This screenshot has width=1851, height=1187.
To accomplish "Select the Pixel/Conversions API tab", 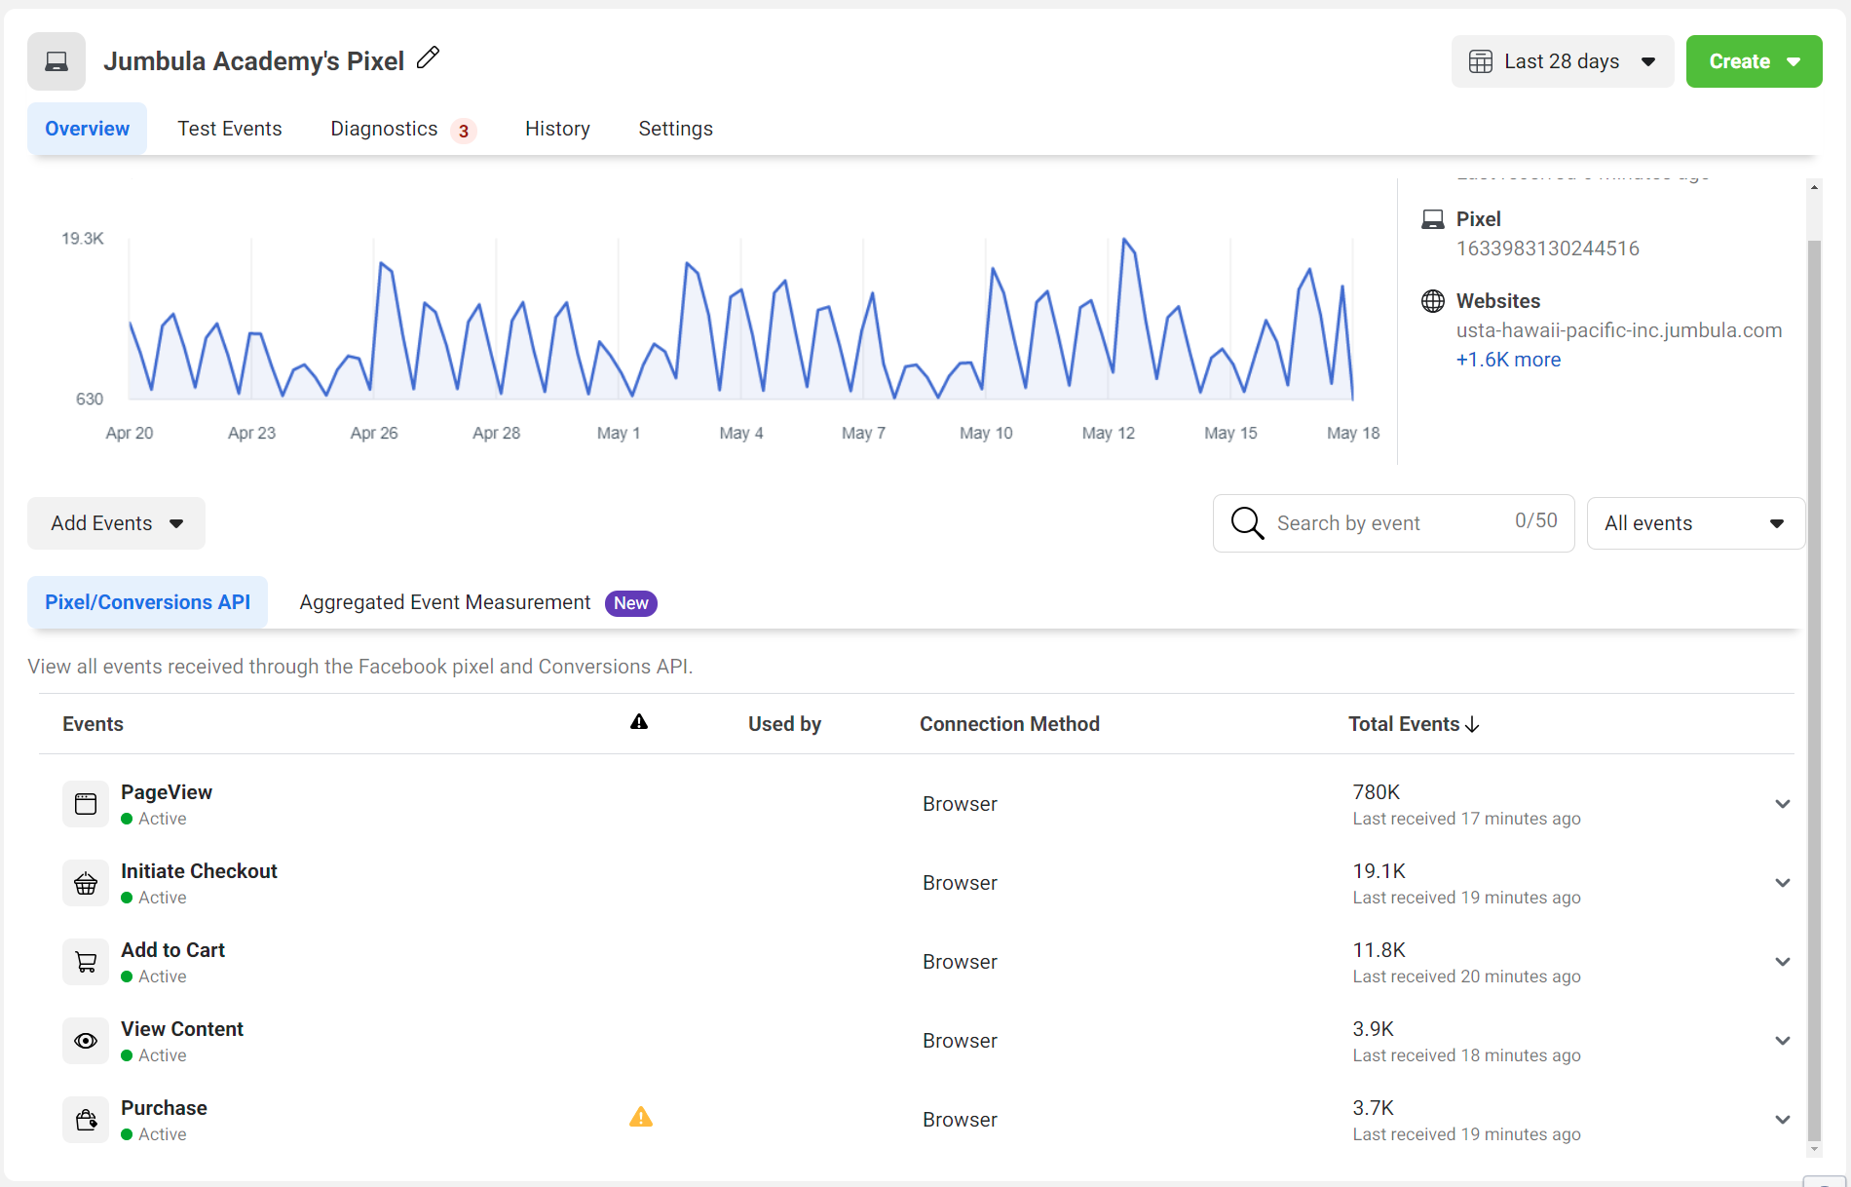I will point(147,602).
